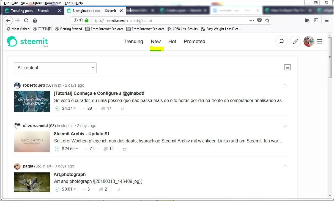Select the New feed tab
The height and width of the screenshot is (201, 334).
click(x=156, y=42)
